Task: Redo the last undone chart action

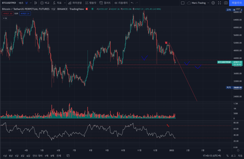Action: point(137,3)
